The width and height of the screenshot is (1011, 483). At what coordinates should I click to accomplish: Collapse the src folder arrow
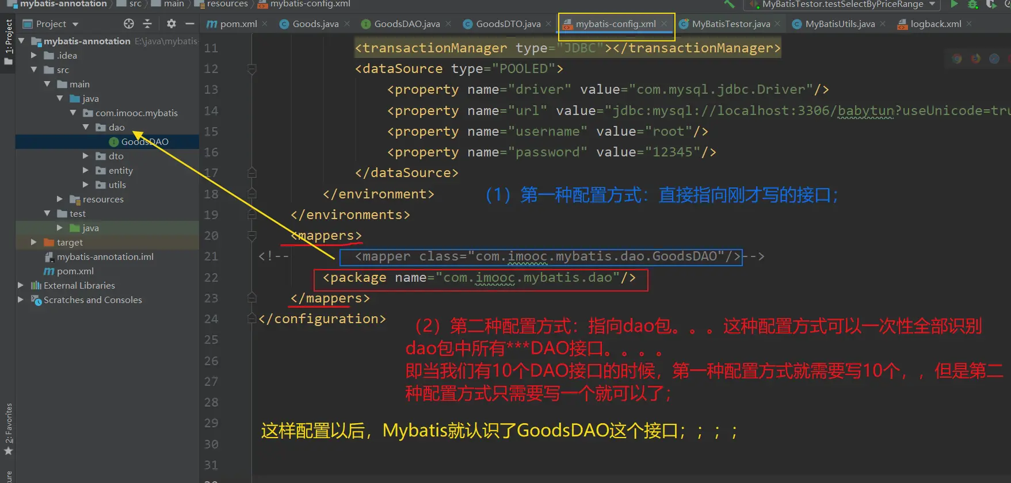(34, 70)
